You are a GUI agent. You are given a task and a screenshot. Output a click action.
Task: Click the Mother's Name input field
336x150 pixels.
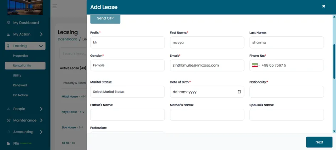(x=207, y=115)
